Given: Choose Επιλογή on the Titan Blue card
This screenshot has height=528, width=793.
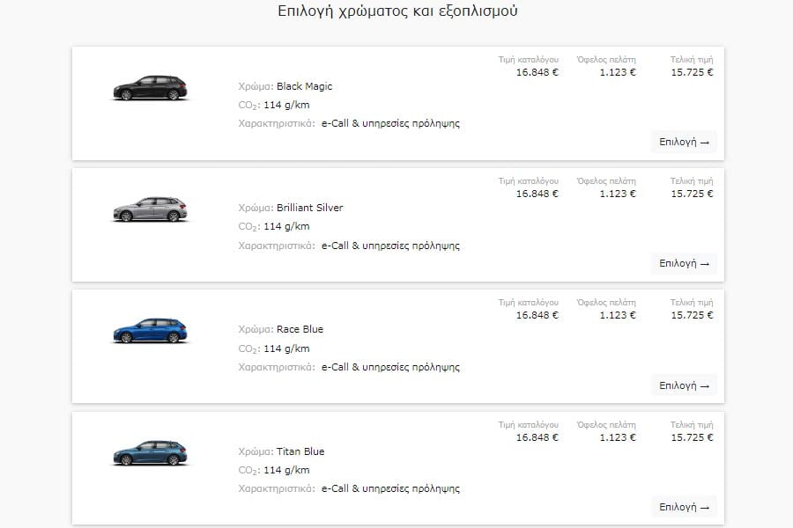Looking at the screenshot, I should [684, 507].
